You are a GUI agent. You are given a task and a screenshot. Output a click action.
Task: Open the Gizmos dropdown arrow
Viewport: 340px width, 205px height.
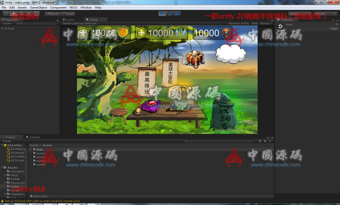271,23
